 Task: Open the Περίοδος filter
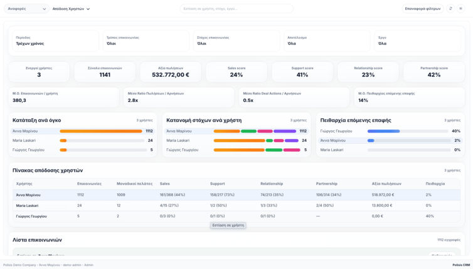pyautogui.click(x=54, y=41)
